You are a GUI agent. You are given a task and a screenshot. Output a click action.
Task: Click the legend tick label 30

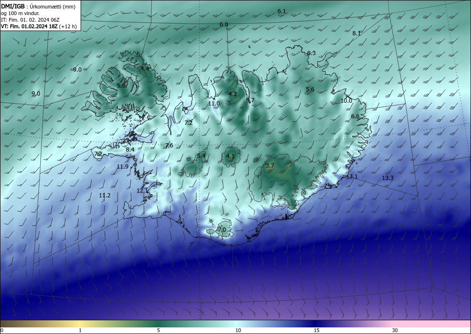click(x=395, y=330)
